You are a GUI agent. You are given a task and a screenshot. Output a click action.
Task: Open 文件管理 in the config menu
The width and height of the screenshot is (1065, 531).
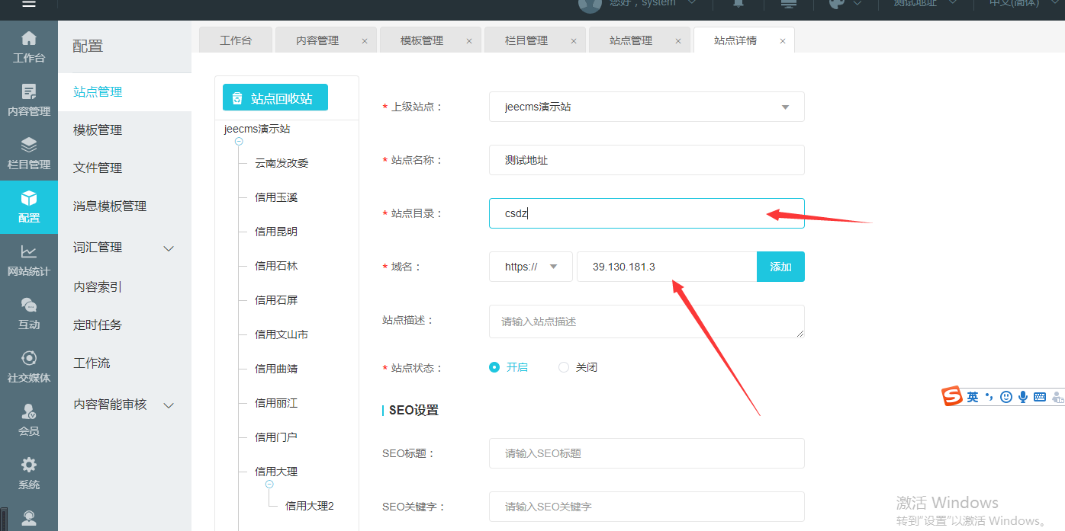click(98, 168)
